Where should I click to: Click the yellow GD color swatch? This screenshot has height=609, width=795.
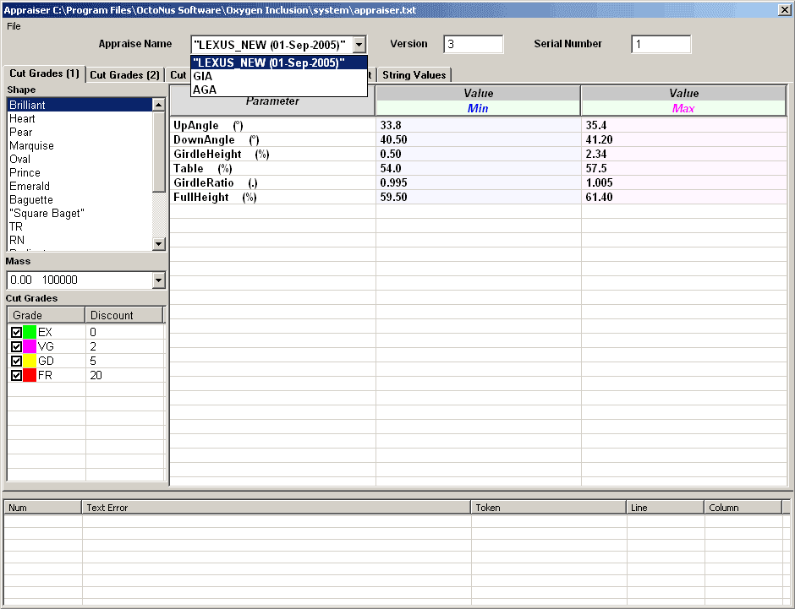(30, 362)
